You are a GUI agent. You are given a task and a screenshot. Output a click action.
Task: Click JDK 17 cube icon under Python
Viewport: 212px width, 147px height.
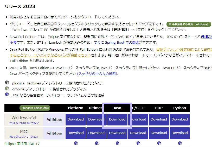[180, 143]
